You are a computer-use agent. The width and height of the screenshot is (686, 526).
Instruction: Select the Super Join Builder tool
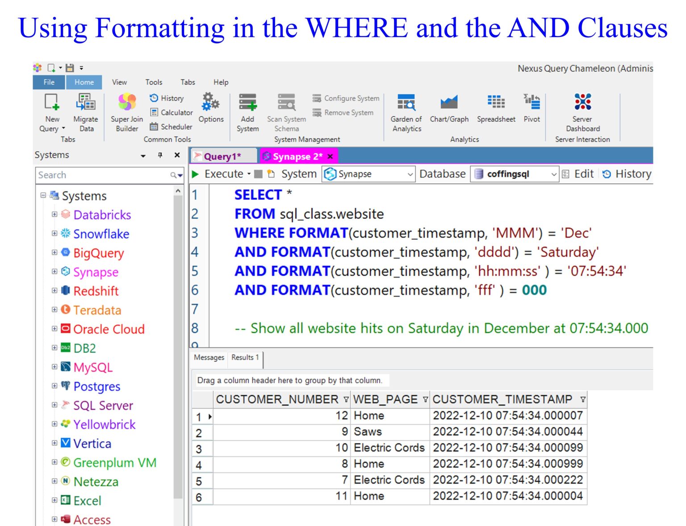coord(126,112)
